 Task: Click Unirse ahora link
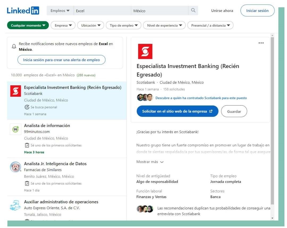tap(222, 11)
